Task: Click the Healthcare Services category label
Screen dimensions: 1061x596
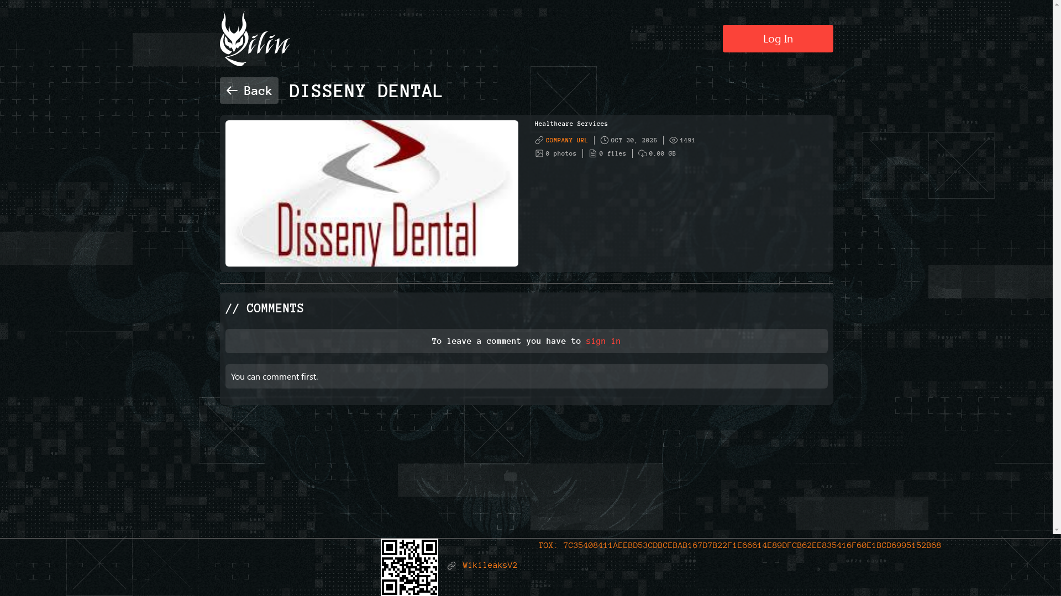Action: (x=571, y=124)
